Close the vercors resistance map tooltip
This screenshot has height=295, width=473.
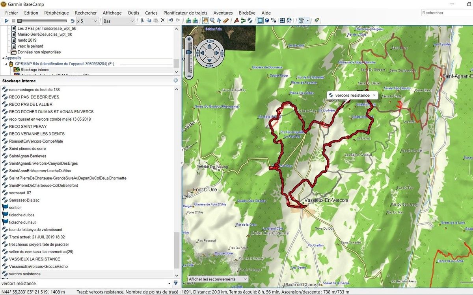click(x=374, y=95)
